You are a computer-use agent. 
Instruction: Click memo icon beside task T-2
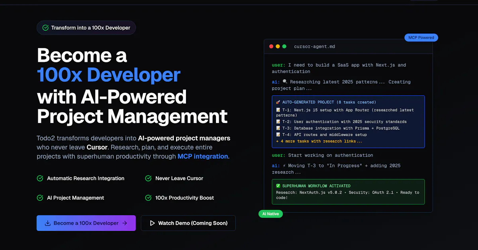click(278, 122)
